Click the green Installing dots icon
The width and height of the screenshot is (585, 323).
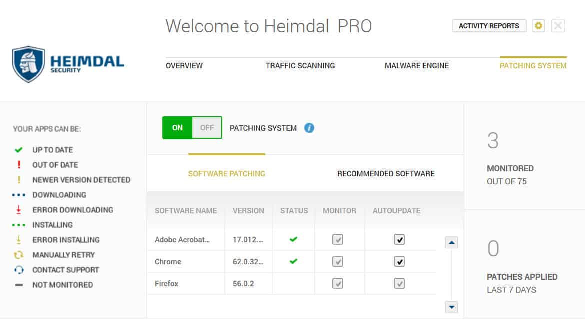click(x=19, y=225)
